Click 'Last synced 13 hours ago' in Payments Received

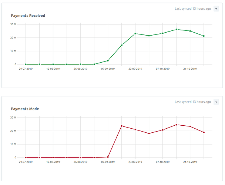tap(193, 9)
